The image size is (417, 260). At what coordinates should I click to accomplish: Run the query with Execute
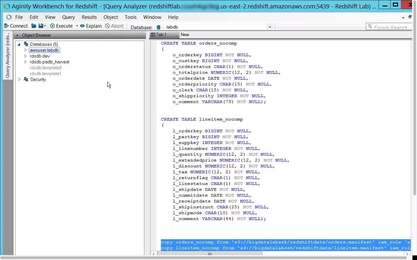61,26
